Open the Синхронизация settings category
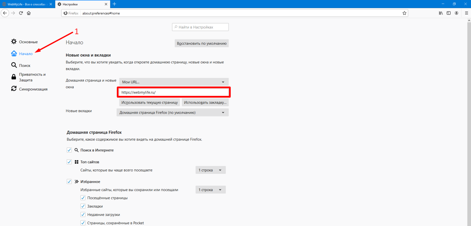 coord(33,89)
